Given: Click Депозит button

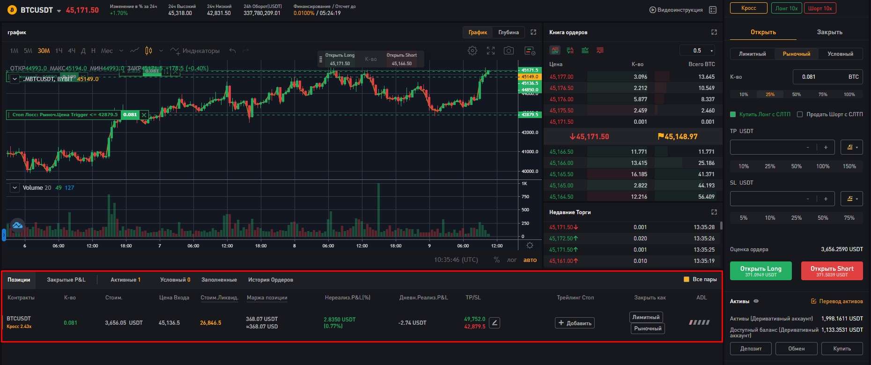Looking at the screenshot, I should tap(751, 349).
